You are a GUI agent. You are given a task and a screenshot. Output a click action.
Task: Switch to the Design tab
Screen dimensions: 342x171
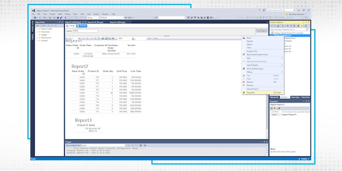tap(71, 26)
